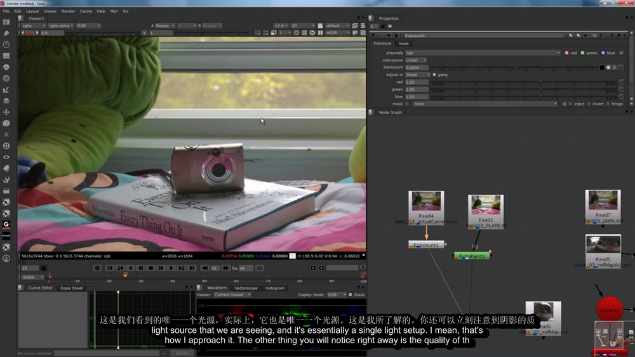This screenshot has width=635, height=357.
Task: Open the viewer rgba channel dropdown
Action: [x=34, y=25]
